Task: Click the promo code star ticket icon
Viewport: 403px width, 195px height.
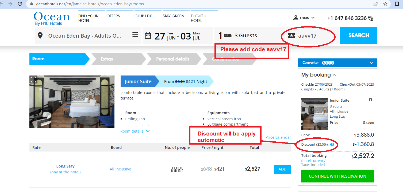Action: point(291,35)
